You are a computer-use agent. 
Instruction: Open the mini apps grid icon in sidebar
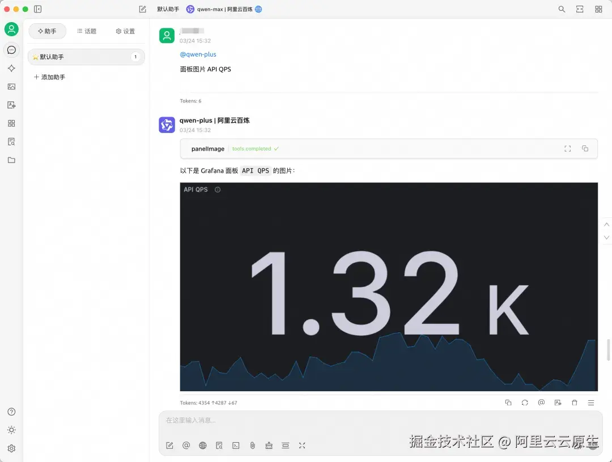[x=11, y=123]
